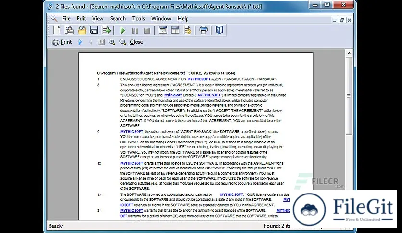
Task: Go to next preview page arrow
Action: pos(80,42)
